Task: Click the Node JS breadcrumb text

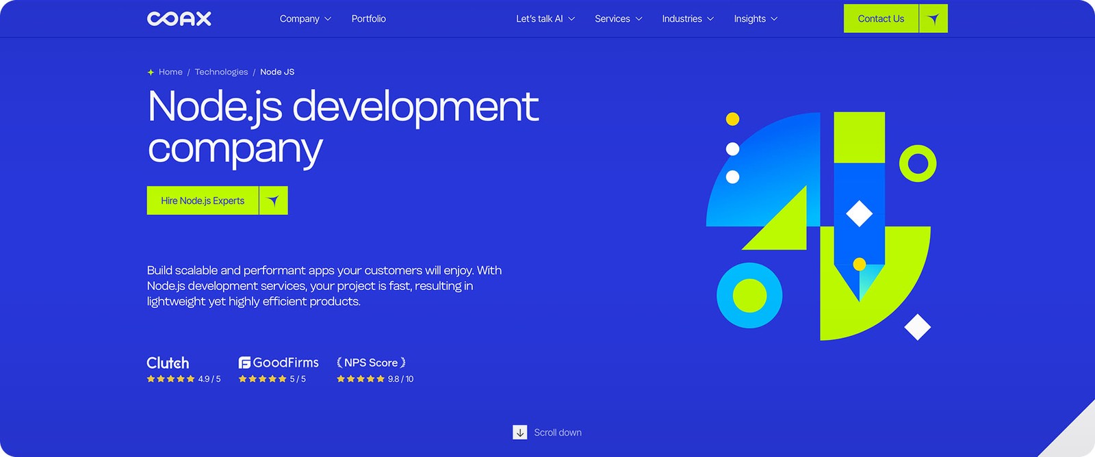Action: click(277, 72)
